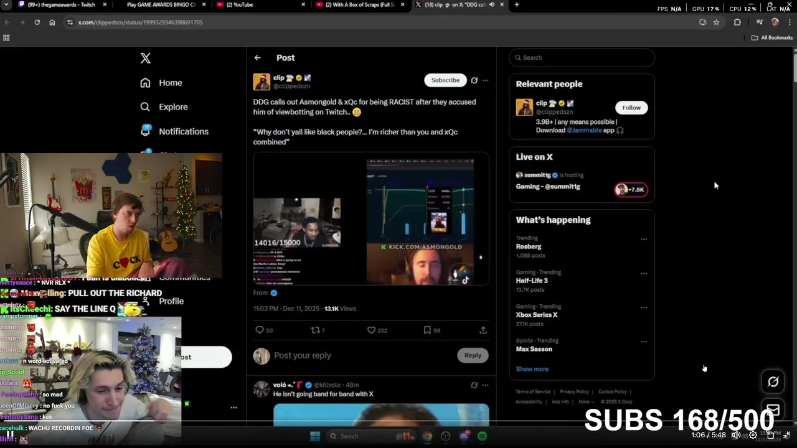Open the browser profile avatar
Image resolution: width=797 pixels, height=448 pixels.
[x=775, y=22]
